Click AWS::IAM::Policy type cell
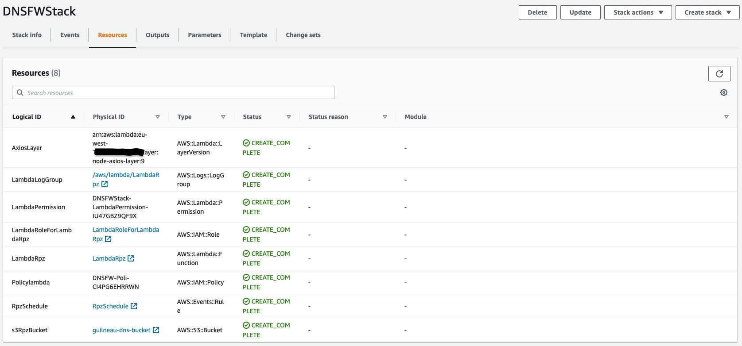Screen dimensions: 742x346 click(x=200, y=282)
